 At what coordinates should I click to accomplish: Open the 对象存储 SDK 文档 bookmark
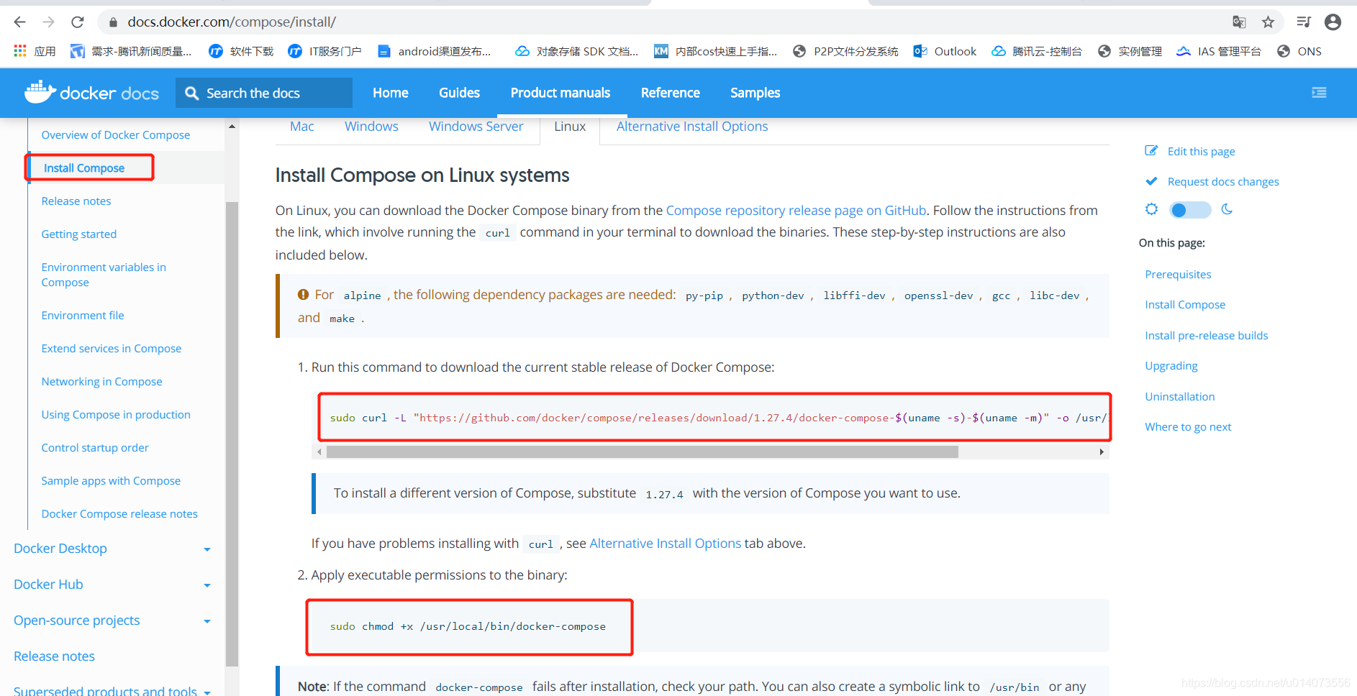[x=577, y=51]
